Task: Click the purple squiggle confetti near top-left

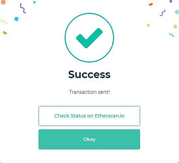Action: point(23,8)
